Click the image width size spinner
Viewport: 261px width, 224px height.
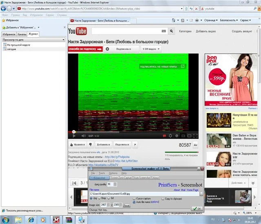coord(108,205)
